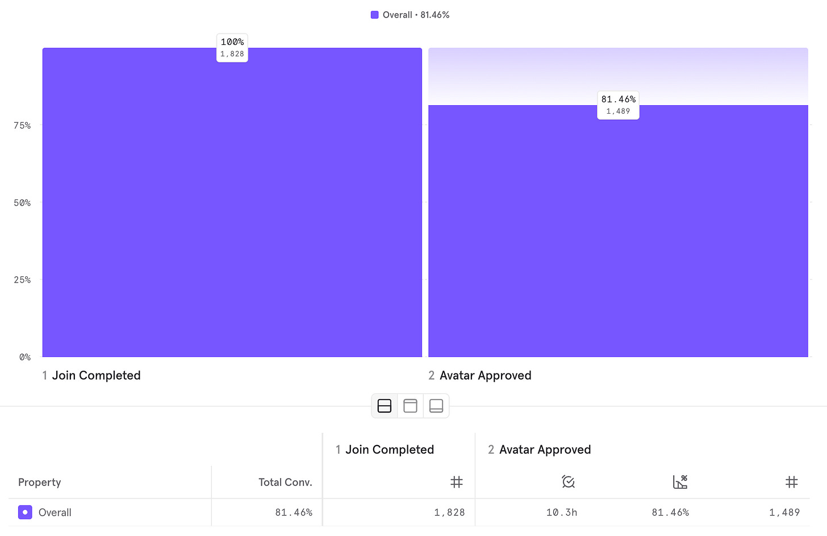Click the '2 Avatar Approved' table column header
827x536 pixels.
[540, 450]
